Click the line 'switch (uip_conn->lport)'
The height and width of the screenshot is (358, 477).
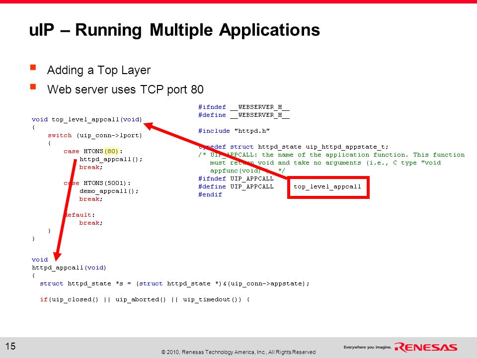tap(94, 135)
